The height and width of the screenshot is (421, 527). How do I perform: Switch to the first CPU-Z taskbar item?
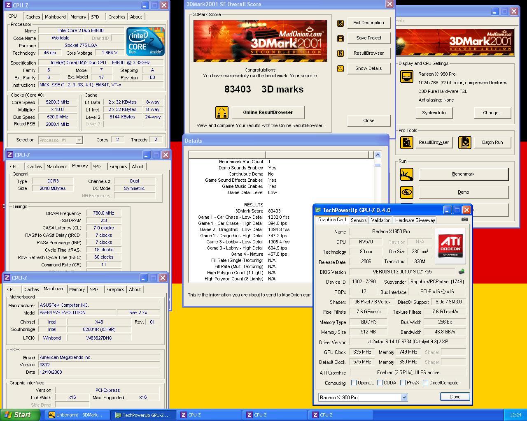pos(208,415)
